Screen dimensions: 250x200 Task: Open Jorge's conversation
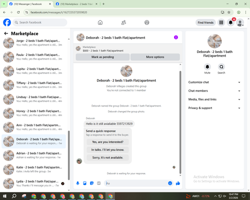[x=33, y=43]
